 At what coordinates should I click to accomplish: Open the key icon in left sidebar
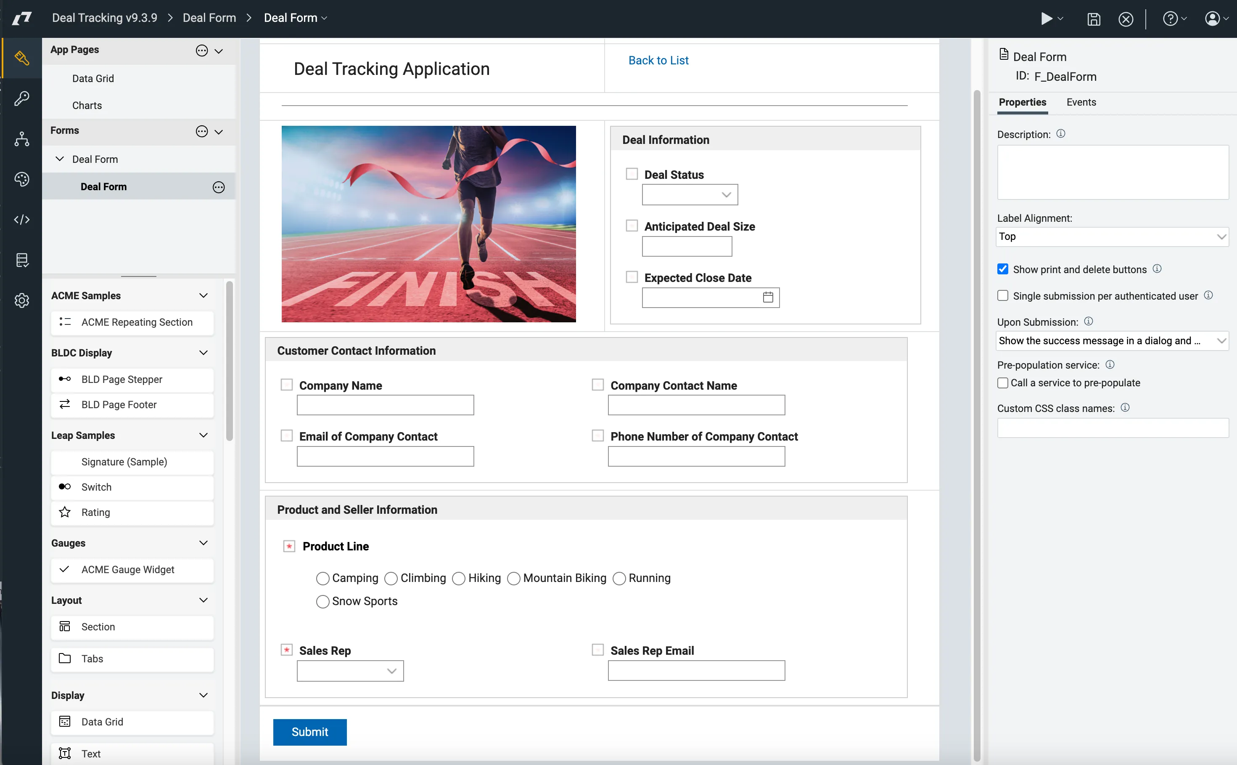click(22, 98)
